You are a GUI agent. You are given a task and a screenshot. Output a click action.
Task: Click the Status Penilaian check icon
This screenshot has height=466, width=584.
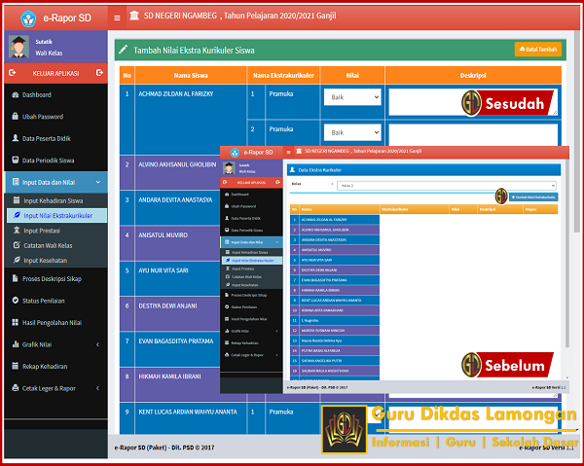tap(16, 300)
